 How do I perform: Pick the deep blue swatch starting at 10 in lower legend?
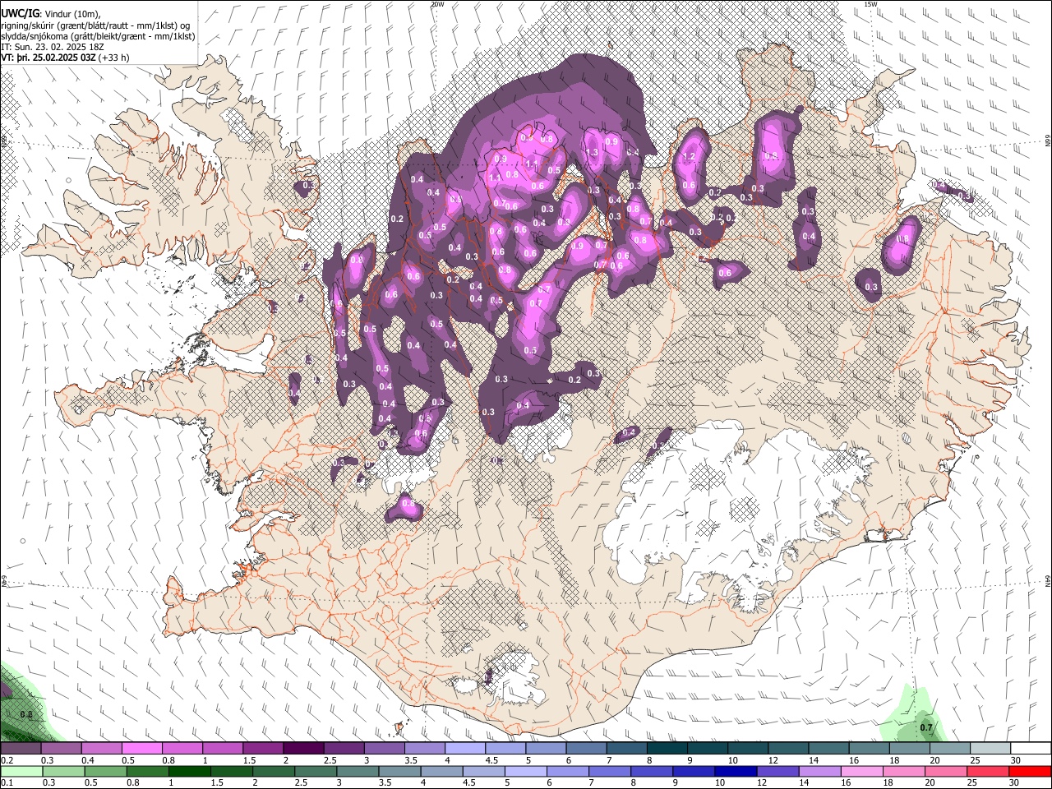click(x=736, y=772)
